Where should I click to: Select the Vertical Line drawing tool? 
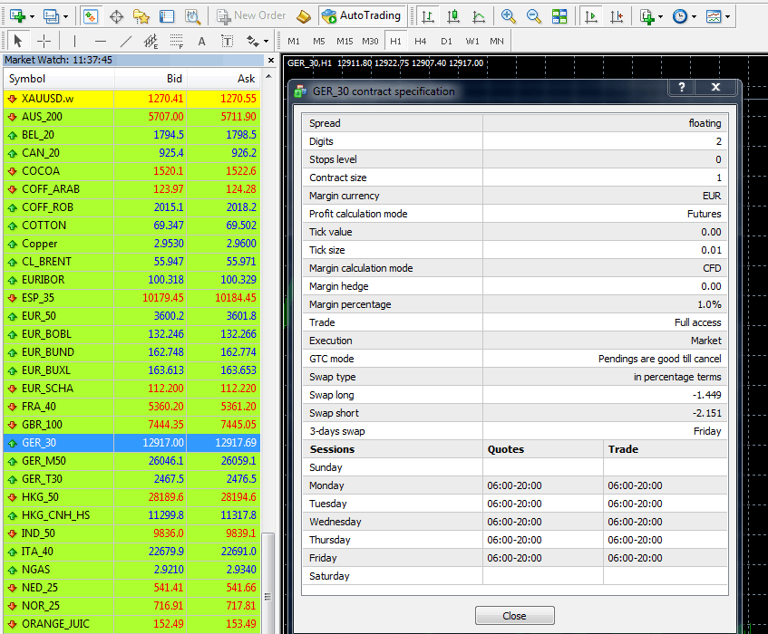pyautogui.click(x=75, y=41)
